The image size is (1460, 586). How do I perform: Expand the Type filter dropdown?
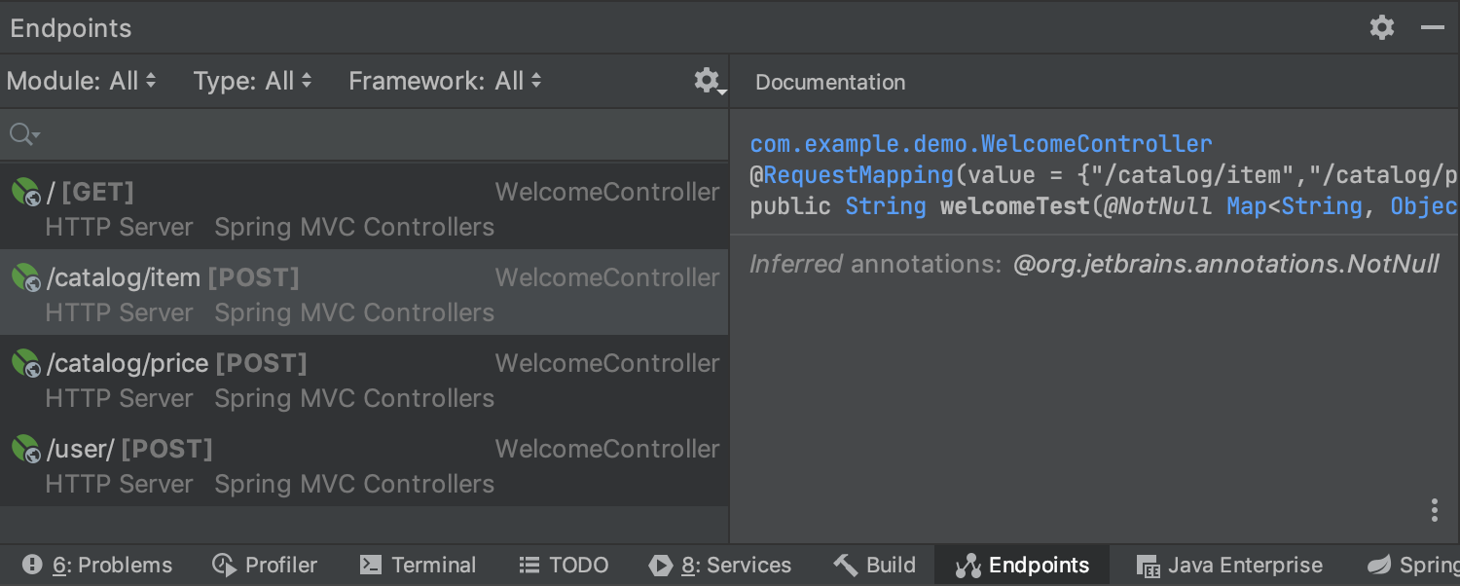(x=253, y=81)
